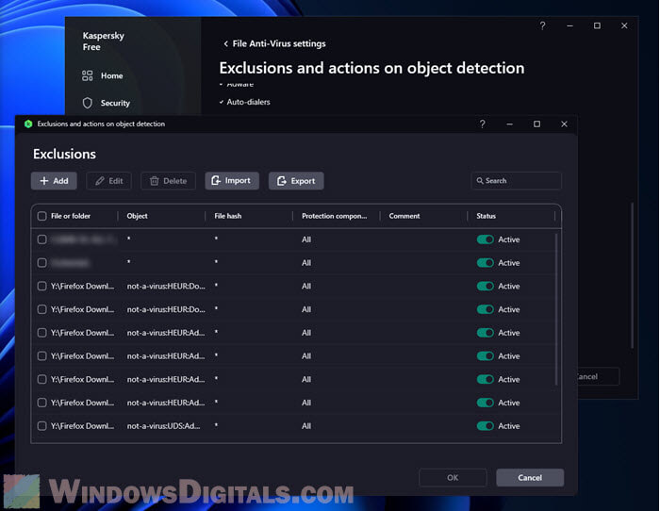This screenshot has width=660, height=511.
Task: Open help in the Exclusions dialog
Action: (483, 124)
